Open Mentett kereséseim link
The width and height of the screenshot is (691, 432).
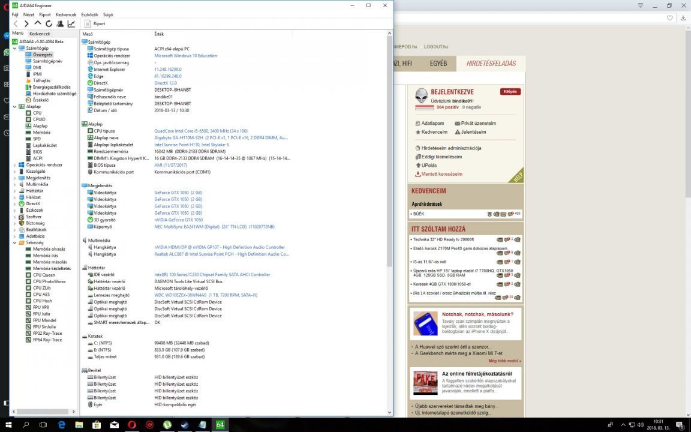click(x=441, y=174)
